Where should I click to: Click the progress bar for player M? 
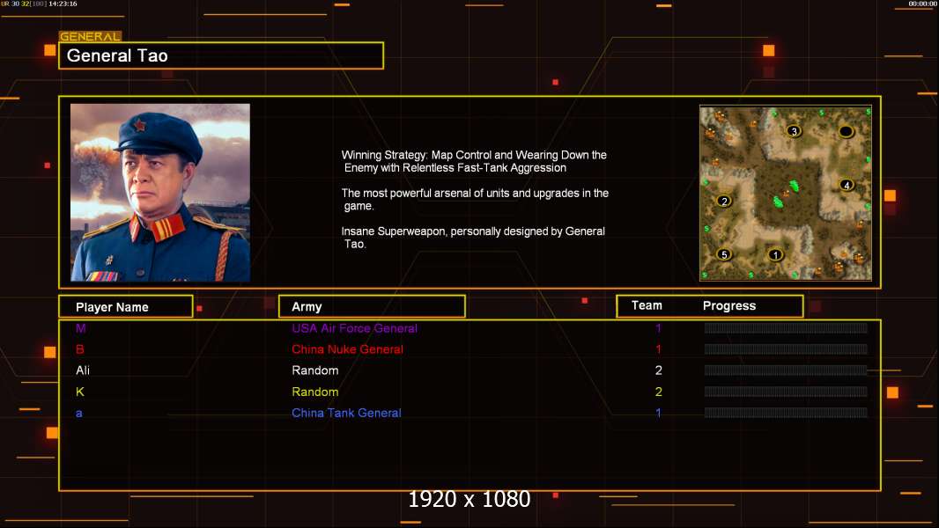point(786,327)
